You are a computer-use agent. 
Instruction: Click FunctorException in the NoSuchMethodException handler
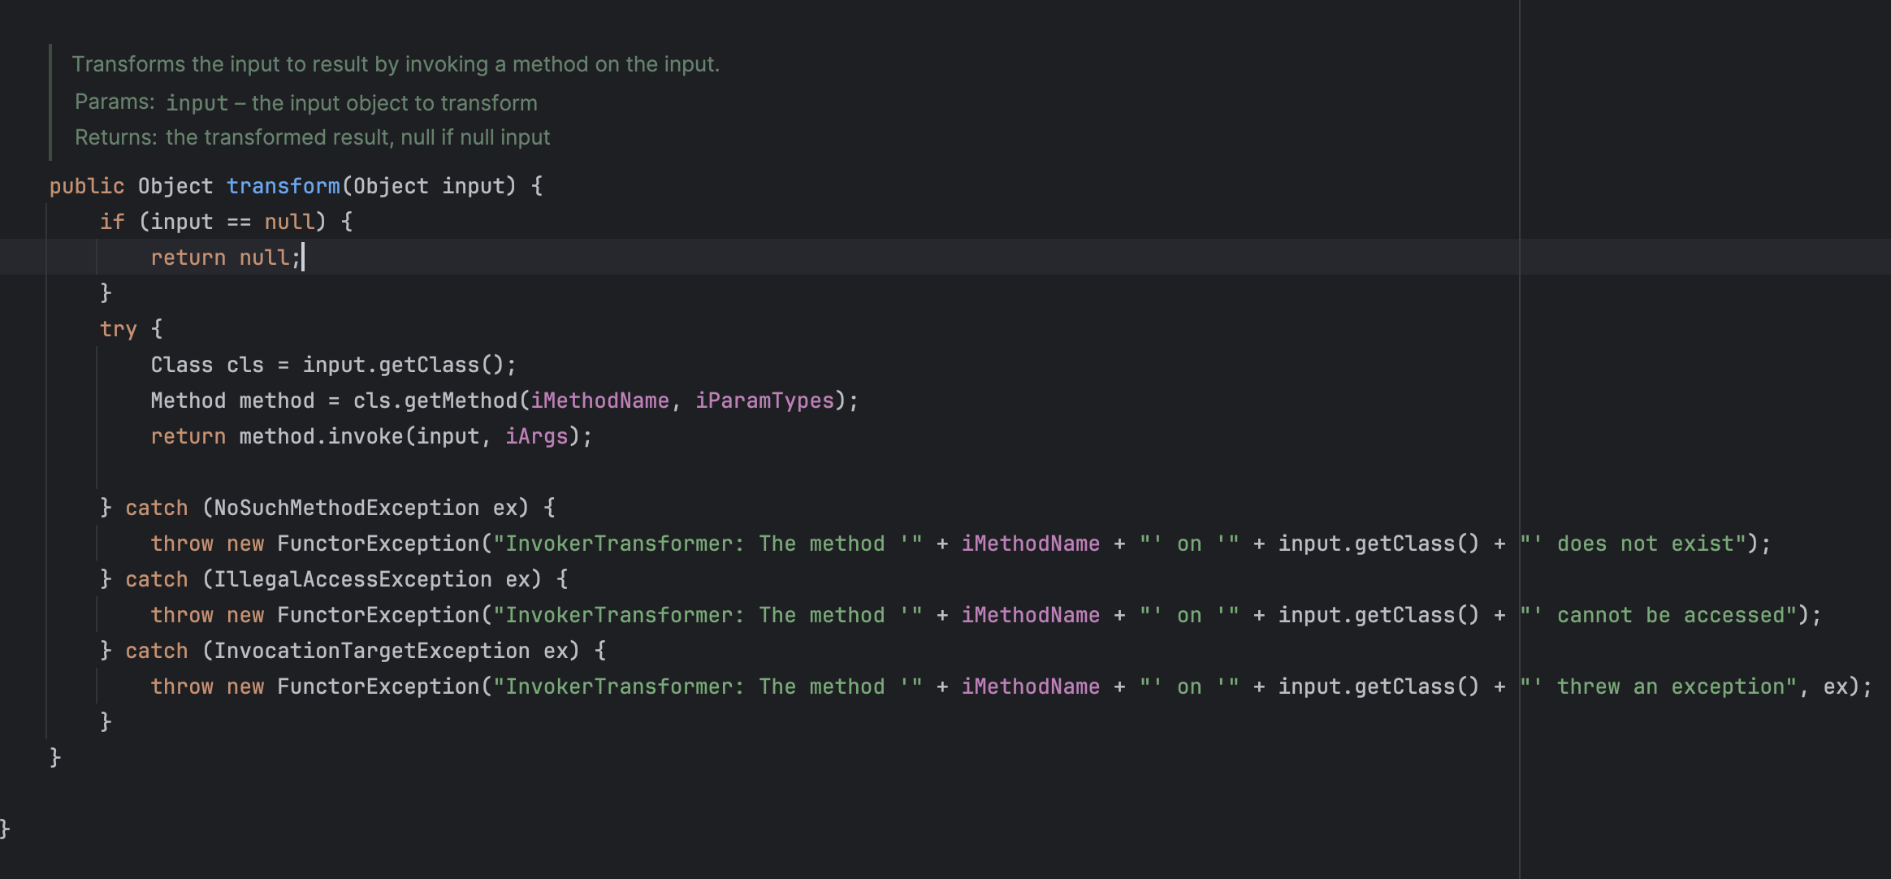click(x=379, y=543)
